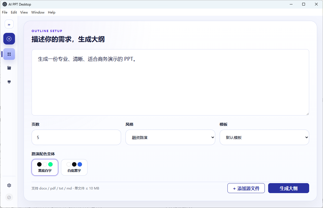Click the circular slash icon at sidebar bottom
Viewport: 323px width, 208px height.
click(x=9, y=197)
